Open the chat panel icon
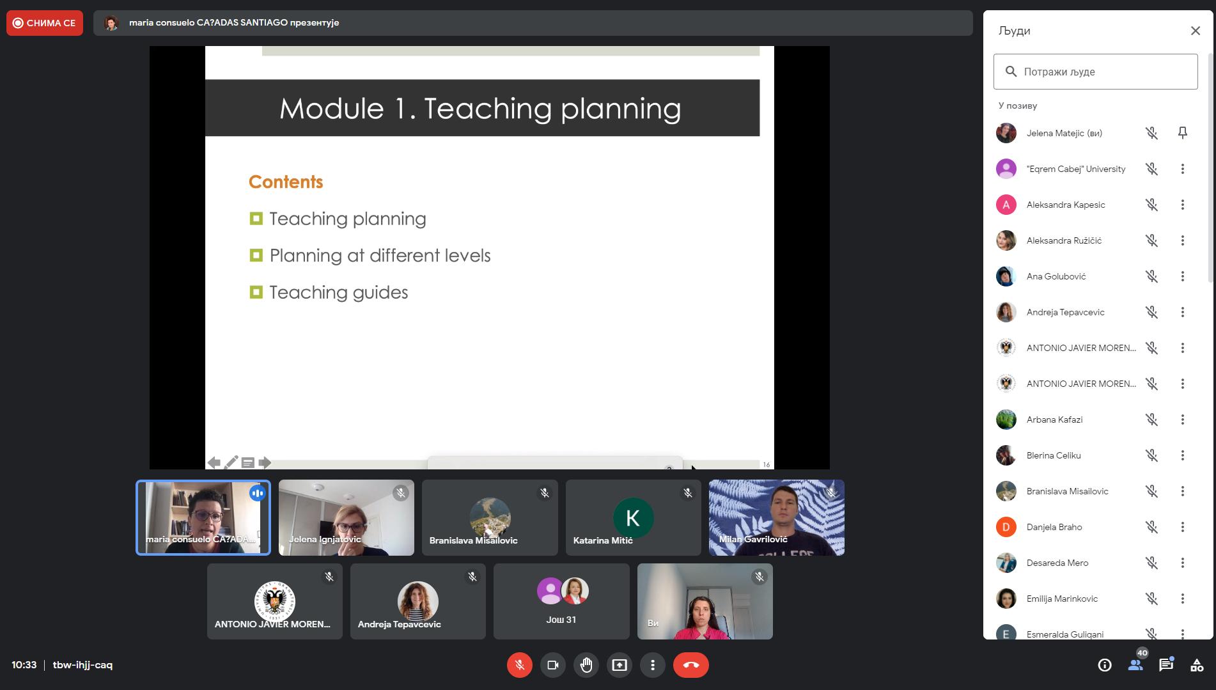The image size is (1216, 690). click(x=1166, y=665)
